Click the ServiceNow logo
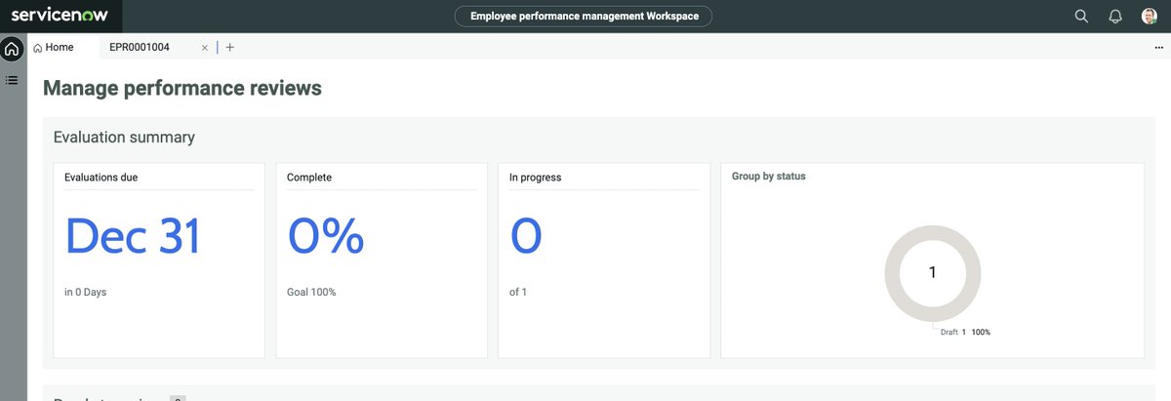 click(x=60, y=15)
